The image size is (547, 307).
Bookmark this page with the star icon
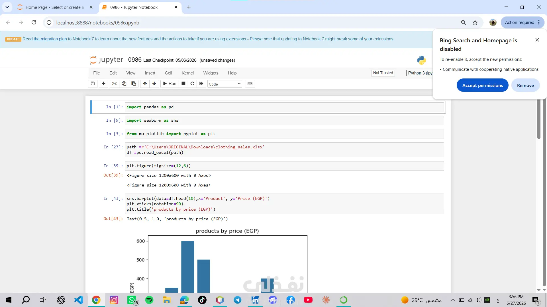(475, 22)
